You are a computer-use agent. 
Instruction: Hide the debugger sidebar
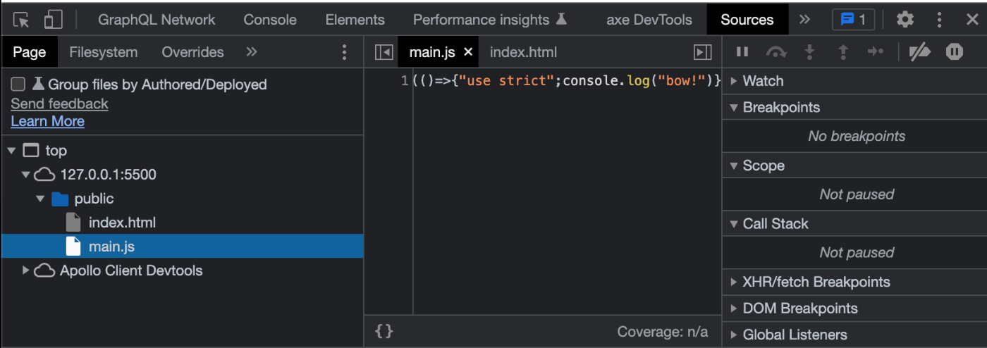(x=703, y=52)
